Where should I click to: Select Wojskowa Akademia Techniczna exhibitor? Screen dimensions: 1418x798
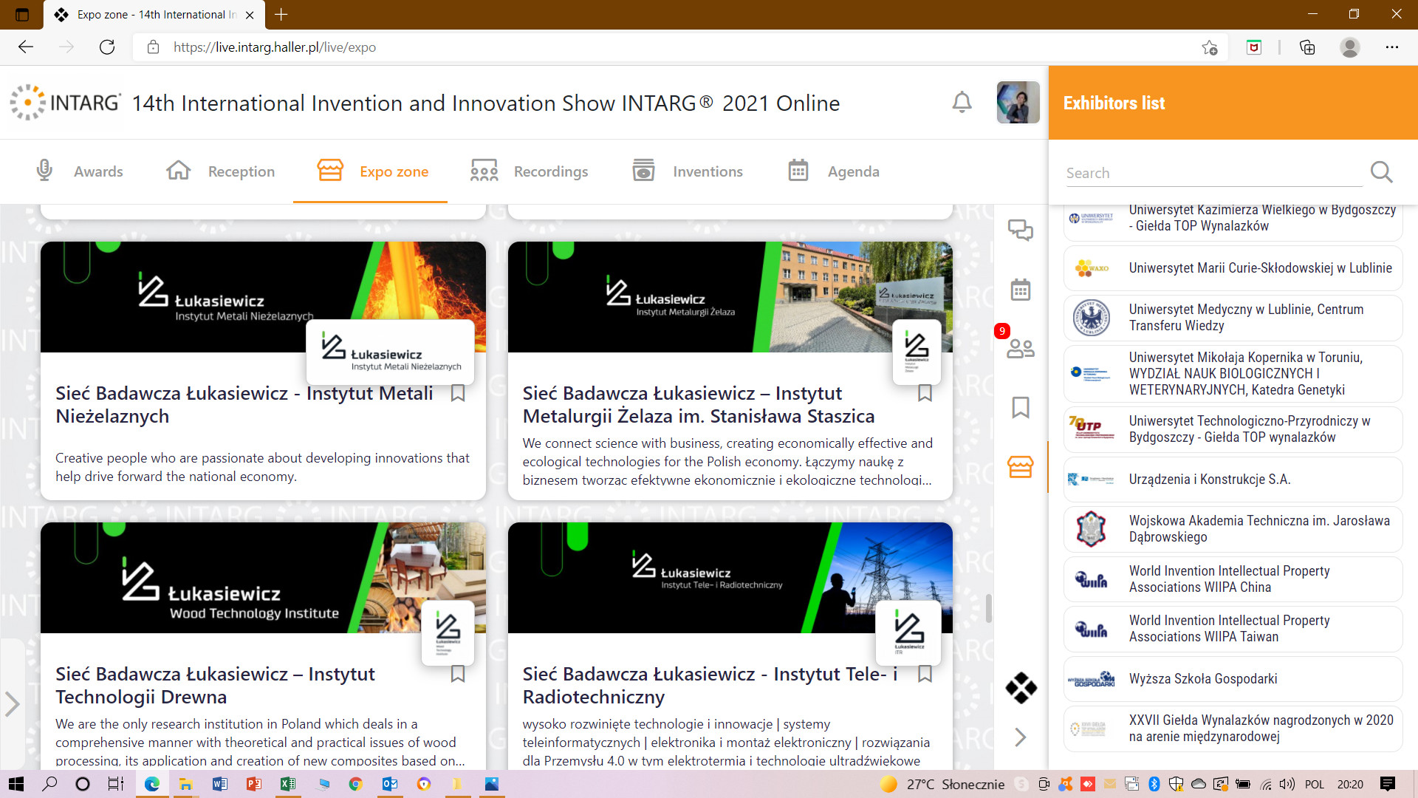[x=1233, y=529]
